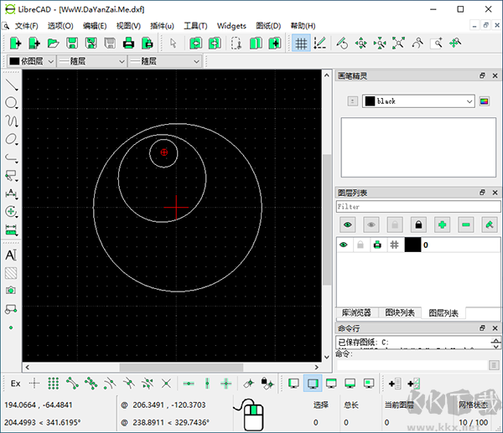Select the Ellipse tool in left toolbar

coord(12,139)
